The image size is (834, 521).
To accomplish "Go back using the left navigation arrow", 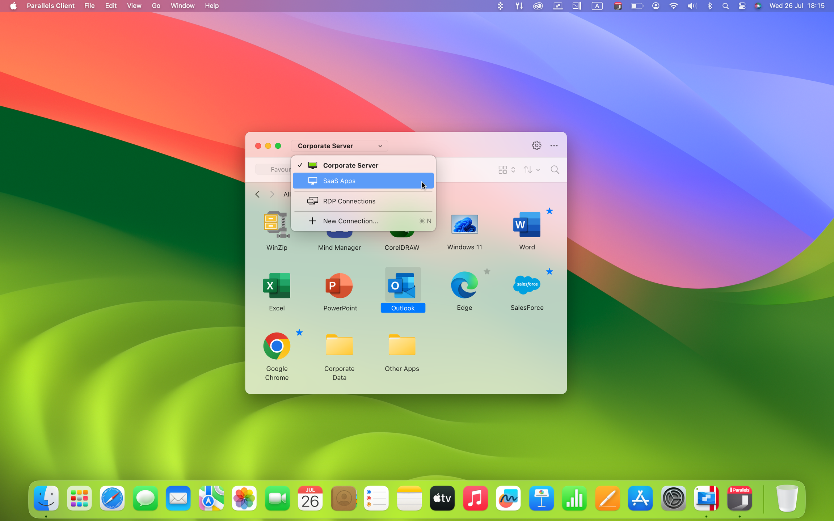I will [x=257, y=194].
